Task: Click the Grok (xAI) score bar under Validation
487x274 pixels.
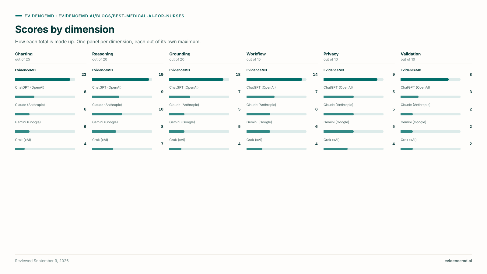Action: 430,149
